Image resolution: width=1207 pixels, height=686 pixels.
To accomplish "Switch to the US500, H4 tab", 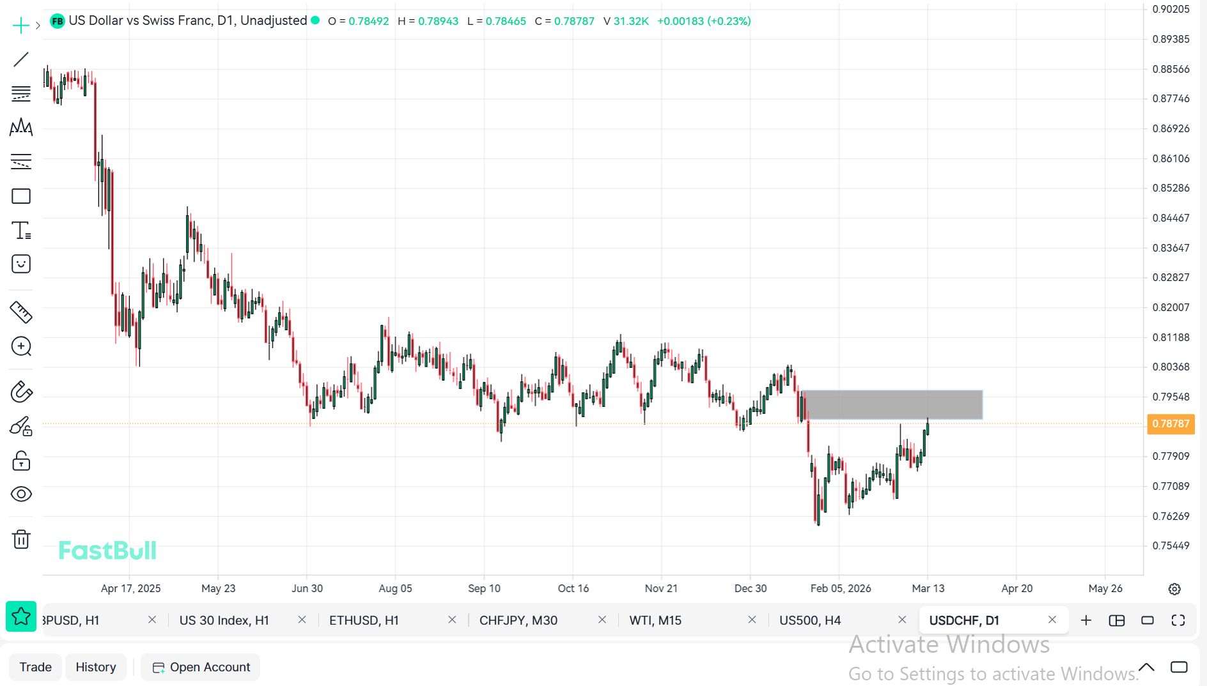I will pyautogui.click(x=809, y=620).
